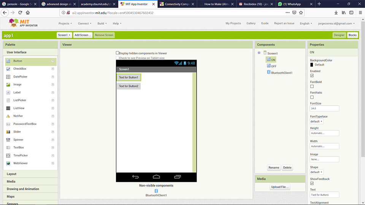Click the Delete component button
Screen dimensions: 365x205
(x=287, y=167)
